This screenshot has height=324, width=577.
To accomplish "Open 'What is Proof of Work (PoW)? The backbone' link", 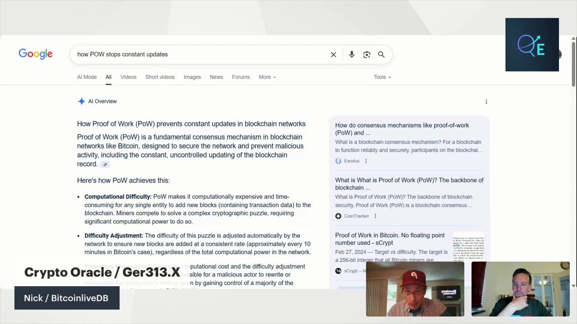I will click(409, 184).
